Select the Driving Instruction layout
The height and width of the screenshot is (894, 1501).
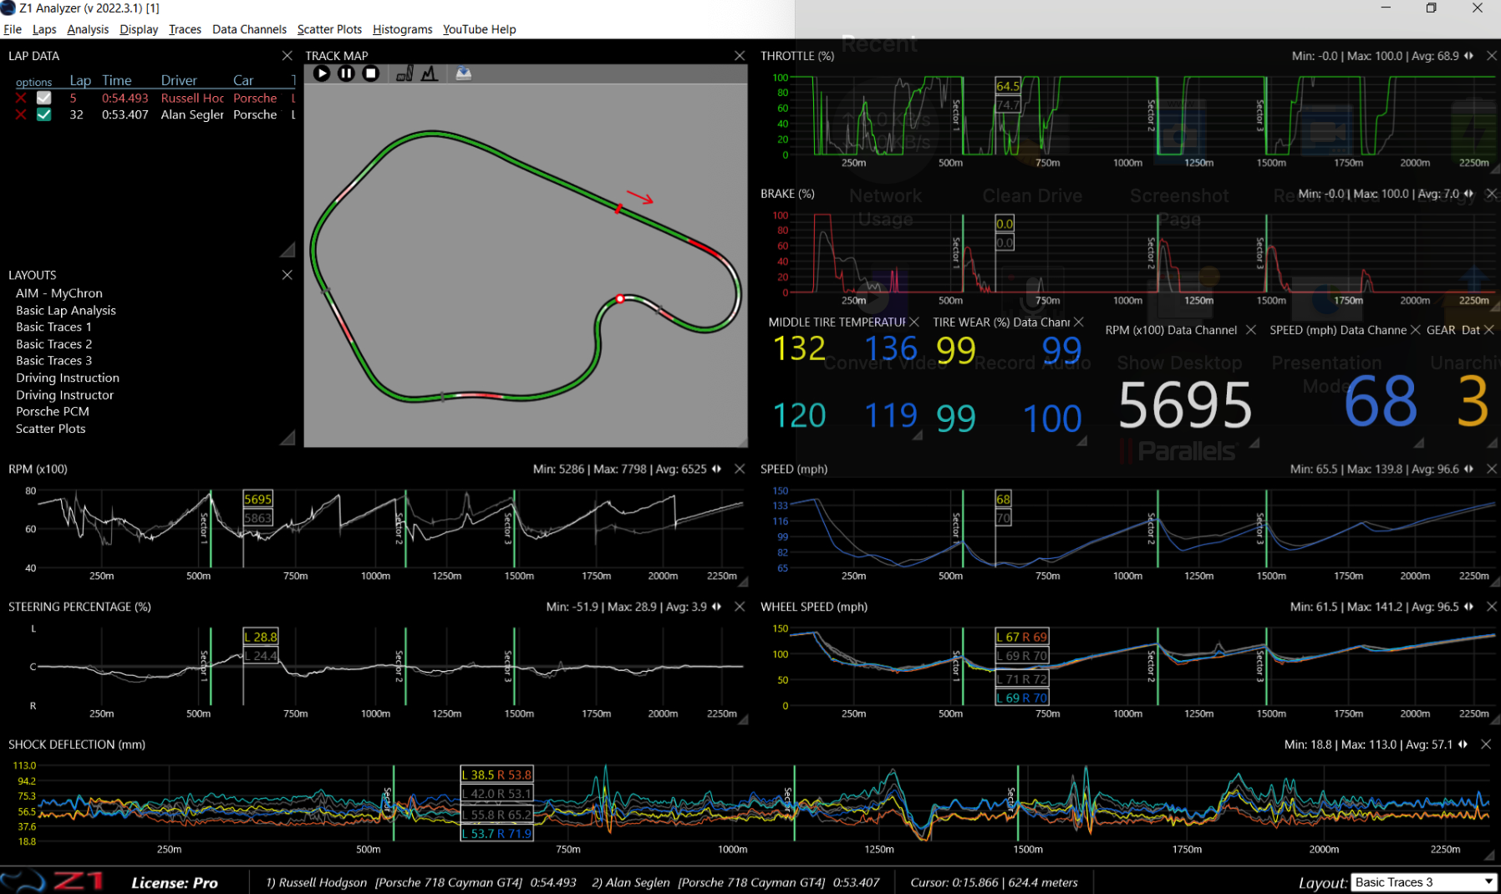(x=68, y=378)
